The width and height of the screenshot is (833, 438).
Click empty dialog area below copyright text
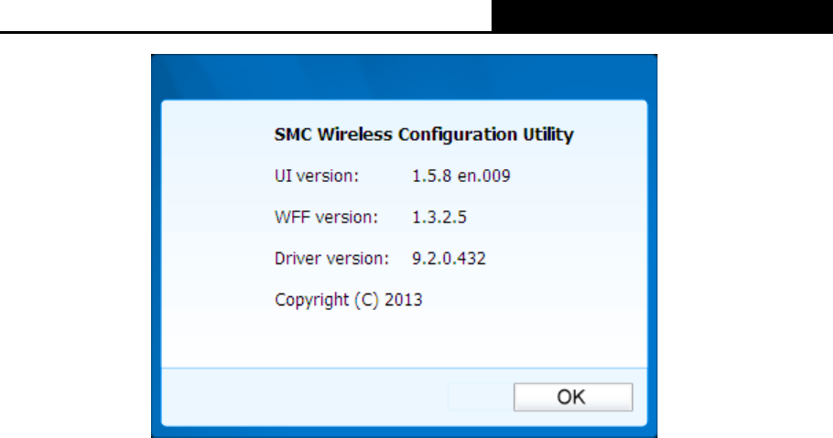(403, 338)
